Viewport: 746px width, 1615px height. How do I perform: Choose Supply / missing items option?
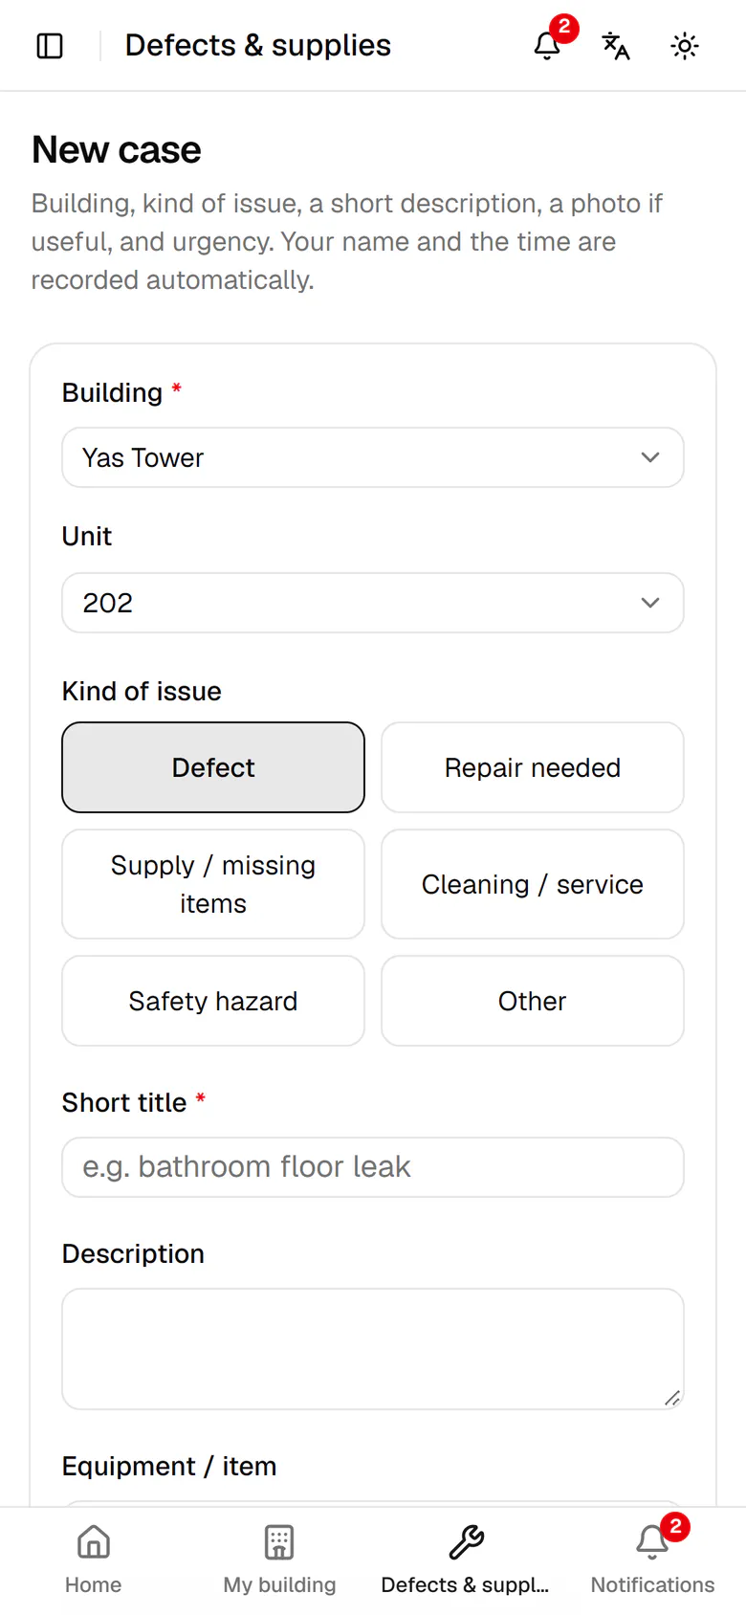tap(213, 884)
